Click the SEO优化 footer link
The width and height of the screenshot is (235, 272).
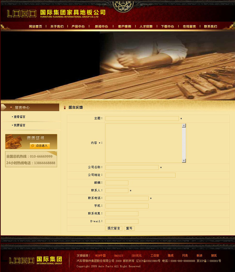[x=137, y=256]
